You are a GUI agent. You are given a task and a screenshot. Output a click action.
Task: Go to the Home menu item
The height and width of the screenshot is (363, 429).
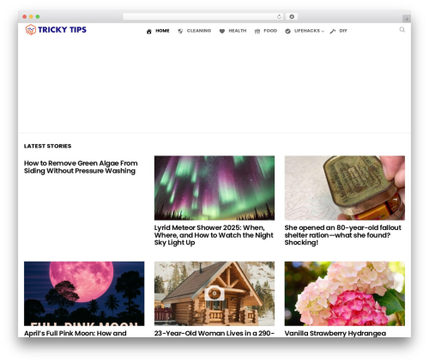[x=162, y=31]
